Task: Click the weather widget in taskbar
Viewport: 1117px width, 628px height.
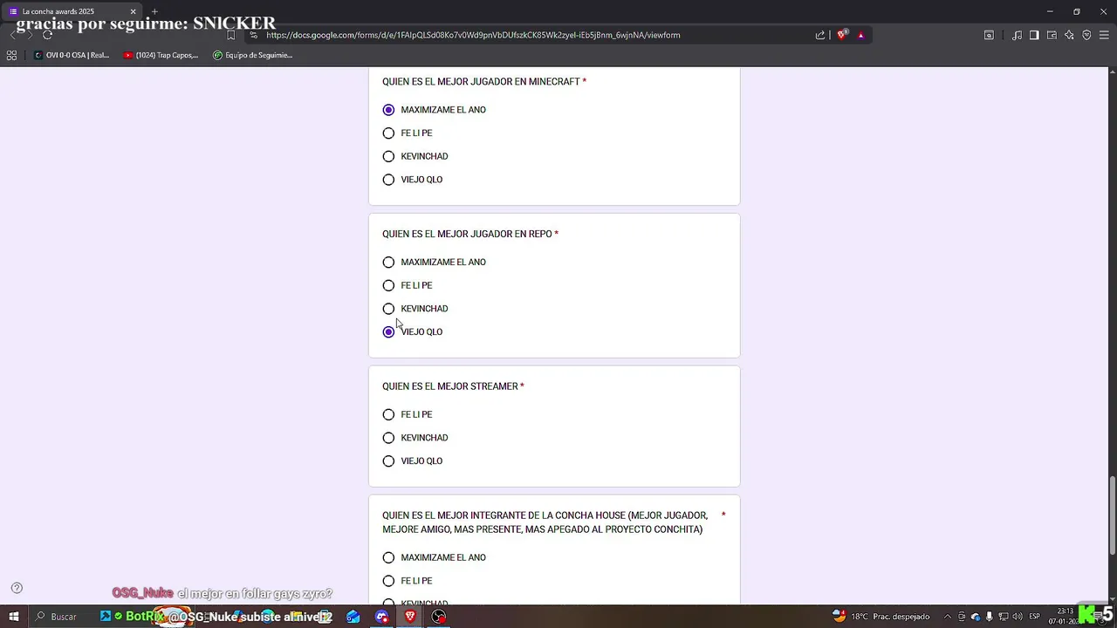Action: pyautogui.click(x=881, y=617)
